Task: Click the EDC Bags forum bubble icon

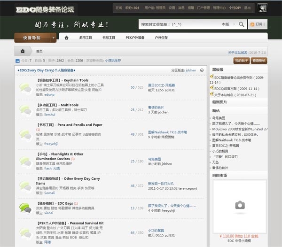Action: (25, 208)
